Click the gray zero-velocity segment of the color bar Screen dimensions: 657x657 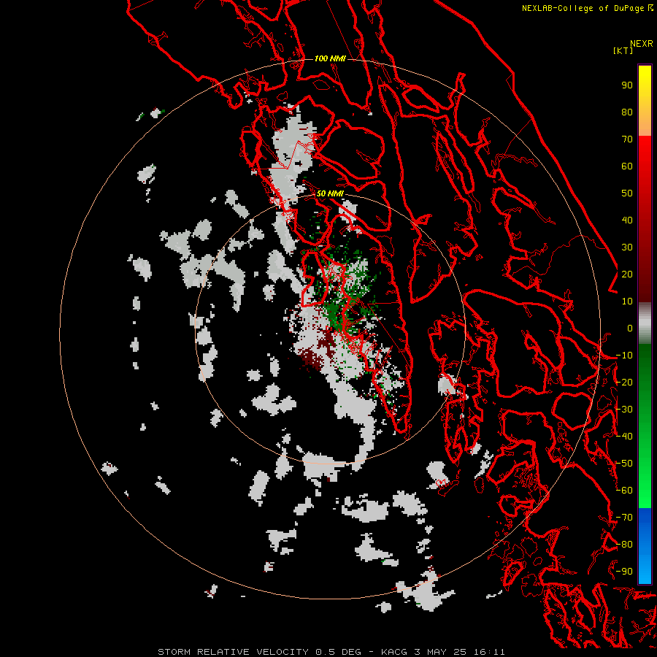[x=645, y=323]
